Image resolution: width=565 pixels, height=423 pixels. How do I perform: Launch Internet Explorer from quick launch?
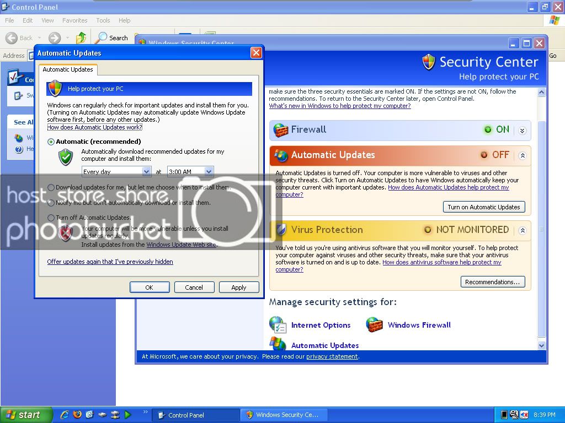(x=65, y=415)
